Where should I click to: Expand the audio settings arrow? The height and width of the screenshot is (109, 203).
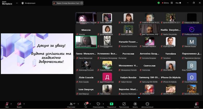[11, 104]
